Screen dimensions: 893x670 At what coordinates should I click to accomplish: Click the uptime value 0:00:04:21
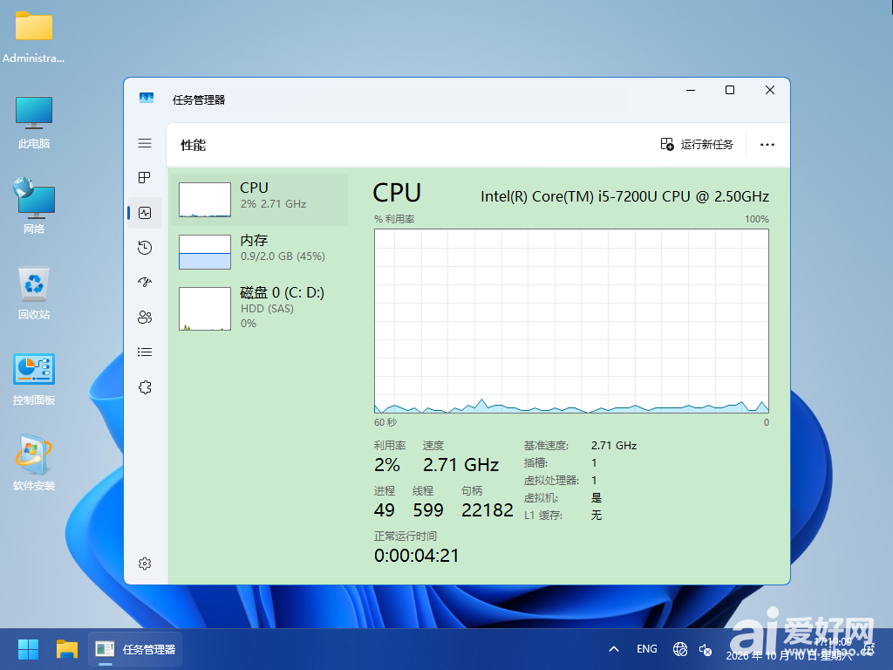tap(416, 556)
